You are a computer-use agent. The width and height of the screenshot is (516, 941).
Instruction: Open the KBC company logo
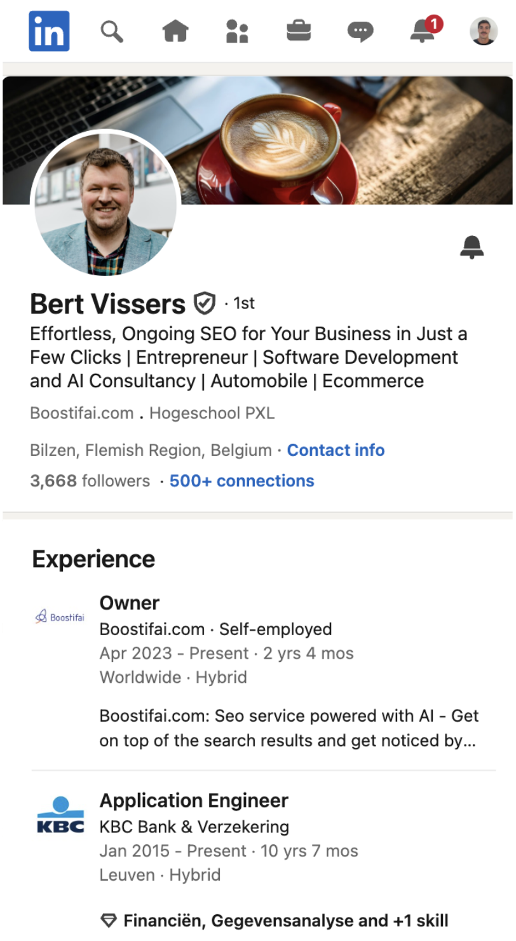[60, 815]
